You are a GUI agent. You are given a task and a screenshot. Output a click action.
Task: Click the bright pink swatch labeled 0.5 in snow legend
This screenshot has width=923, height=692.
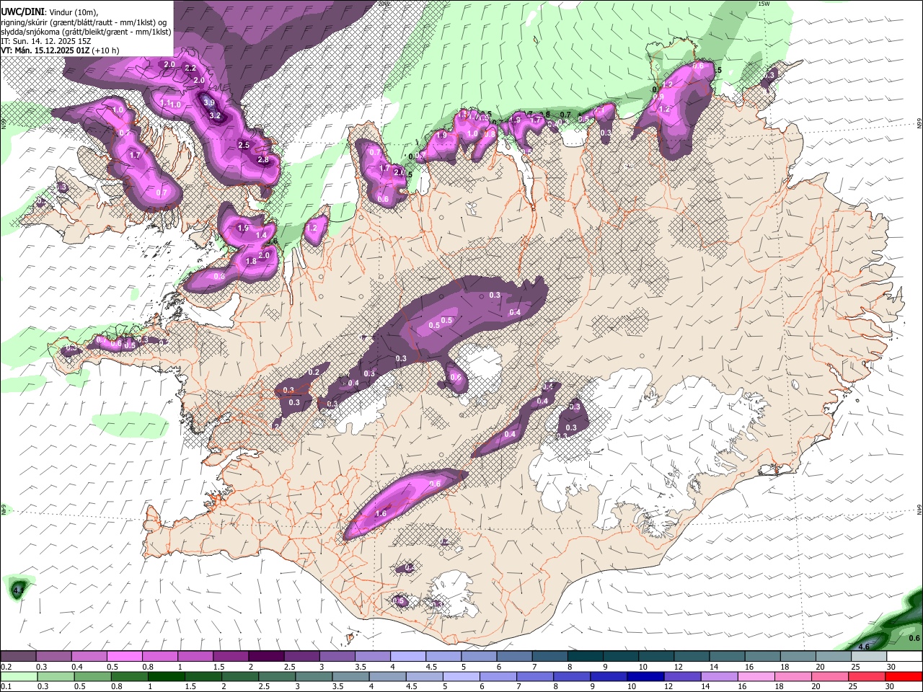pyautogui.click(x=124, y=657)
